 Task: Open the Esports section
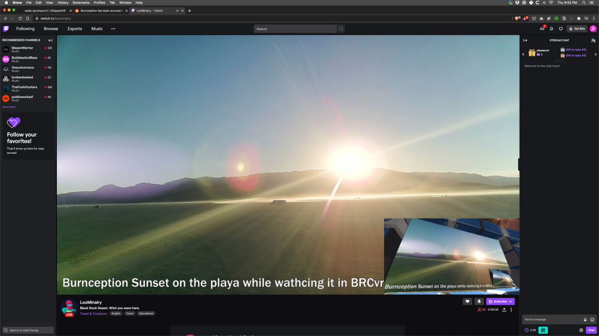(x=75, y=29)
